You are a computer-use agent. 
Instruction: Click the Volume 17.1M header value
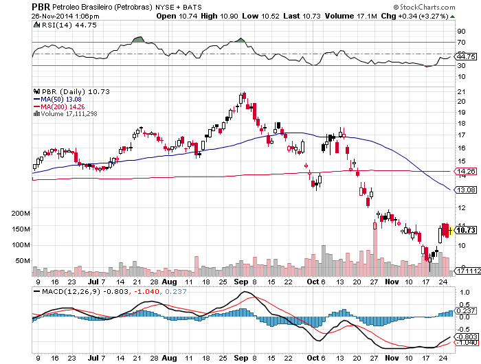[x=350, y=16]
